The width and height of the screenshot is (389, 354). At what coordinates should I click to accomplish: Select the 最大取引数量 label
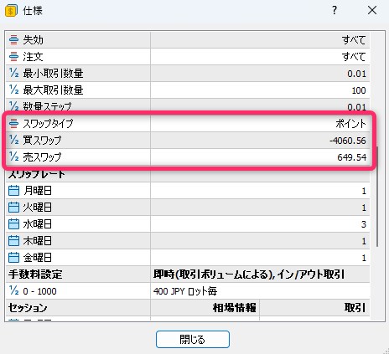(x=53, y=90)
